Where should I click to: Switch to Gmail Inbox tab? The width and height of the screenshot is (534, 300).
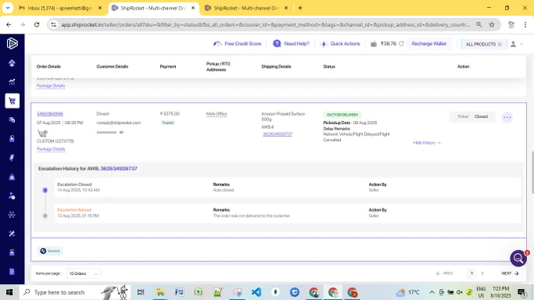point(60,8)
